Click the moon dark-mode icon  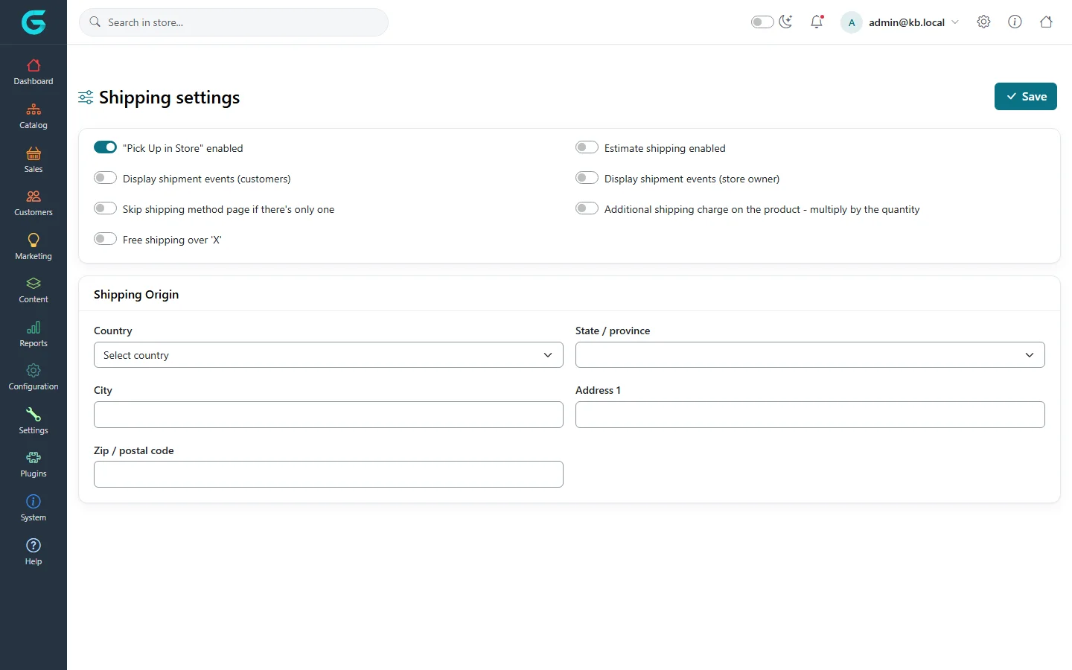(785, 22)
